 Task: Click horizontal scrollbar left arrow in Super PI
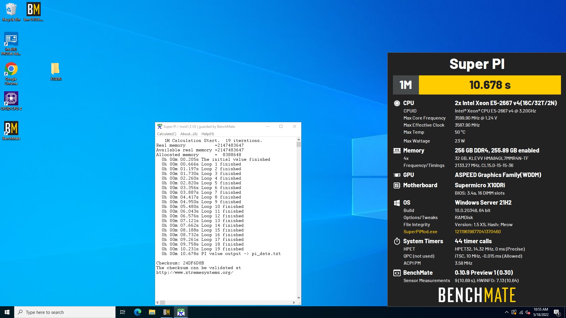tap(157, 302)
